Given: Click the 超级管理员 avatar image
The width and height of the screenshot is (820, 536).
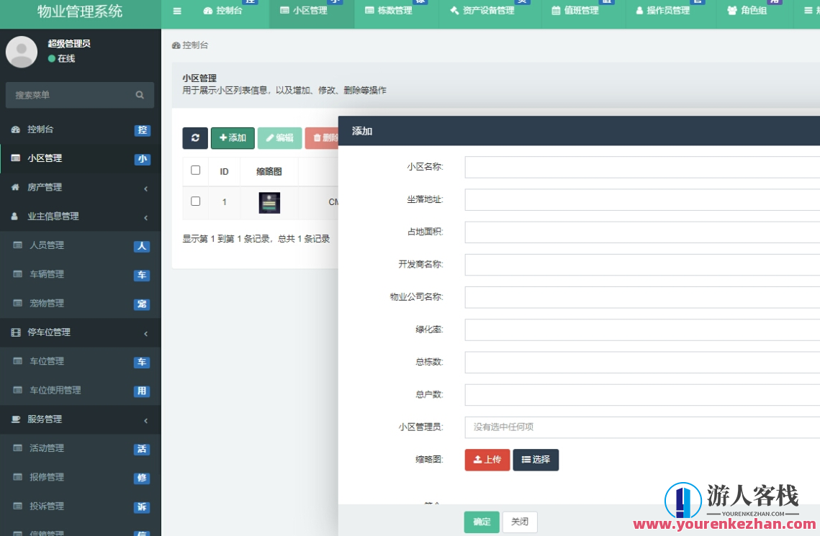Looking at the screenshot, I should [21, 52].
